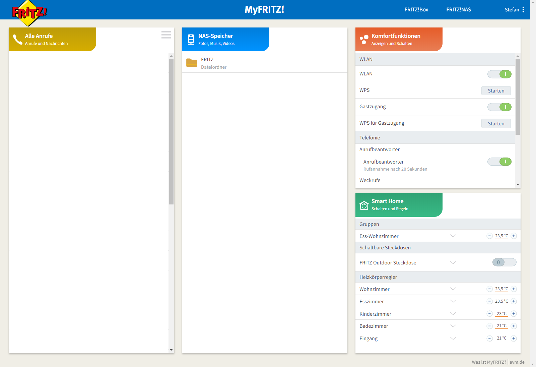Raise Esszimmer temperature with plus
This screenshot has width=536, height=367.
[x=514, y=301]
